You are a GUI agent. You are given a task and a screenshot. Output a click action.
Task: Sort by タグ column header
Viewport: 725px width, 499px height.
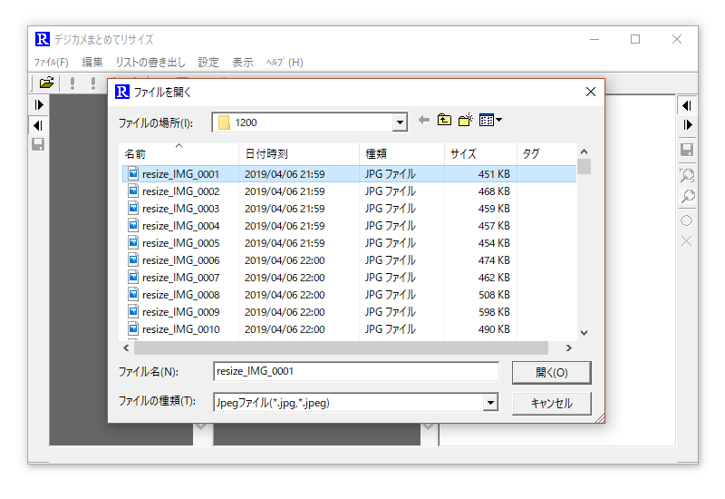tap(546, 153)
